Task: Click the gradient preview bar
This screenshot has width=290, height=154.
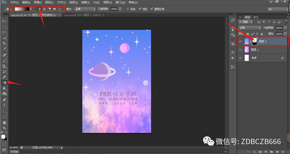Action: 22,9
